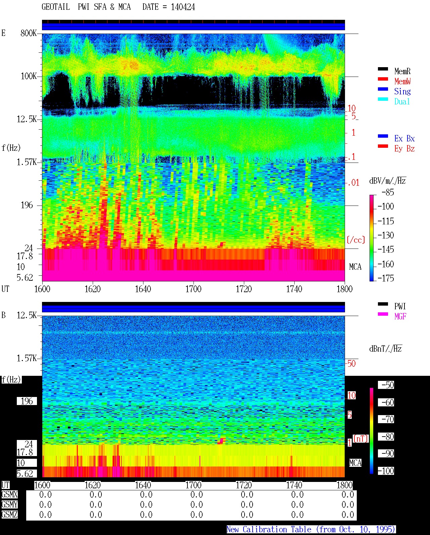Click the 'MGF' legend label
This screenshot has height=535, width=430.
[400, 316]
